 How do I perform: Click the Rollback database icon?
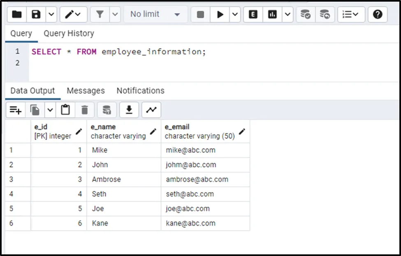click(x=325, y=14)
